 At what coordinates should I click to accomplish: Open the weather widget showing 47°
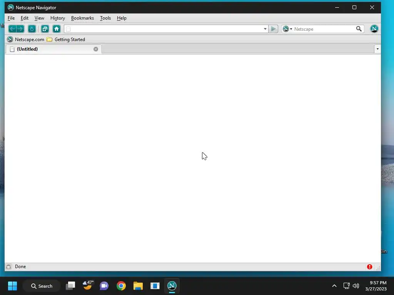[88, 286]
